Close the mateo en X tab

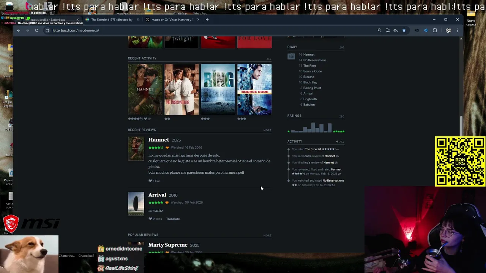(x=198, y=20)
